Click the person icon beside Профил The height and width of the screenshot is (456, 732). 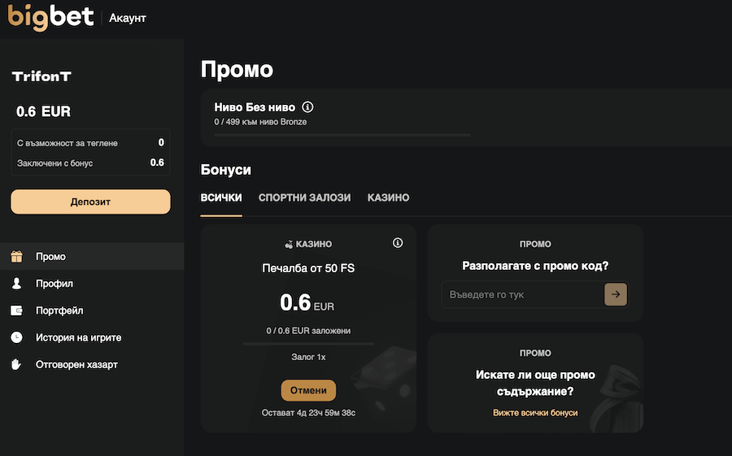pyautogui.click(x=17, y=284)
